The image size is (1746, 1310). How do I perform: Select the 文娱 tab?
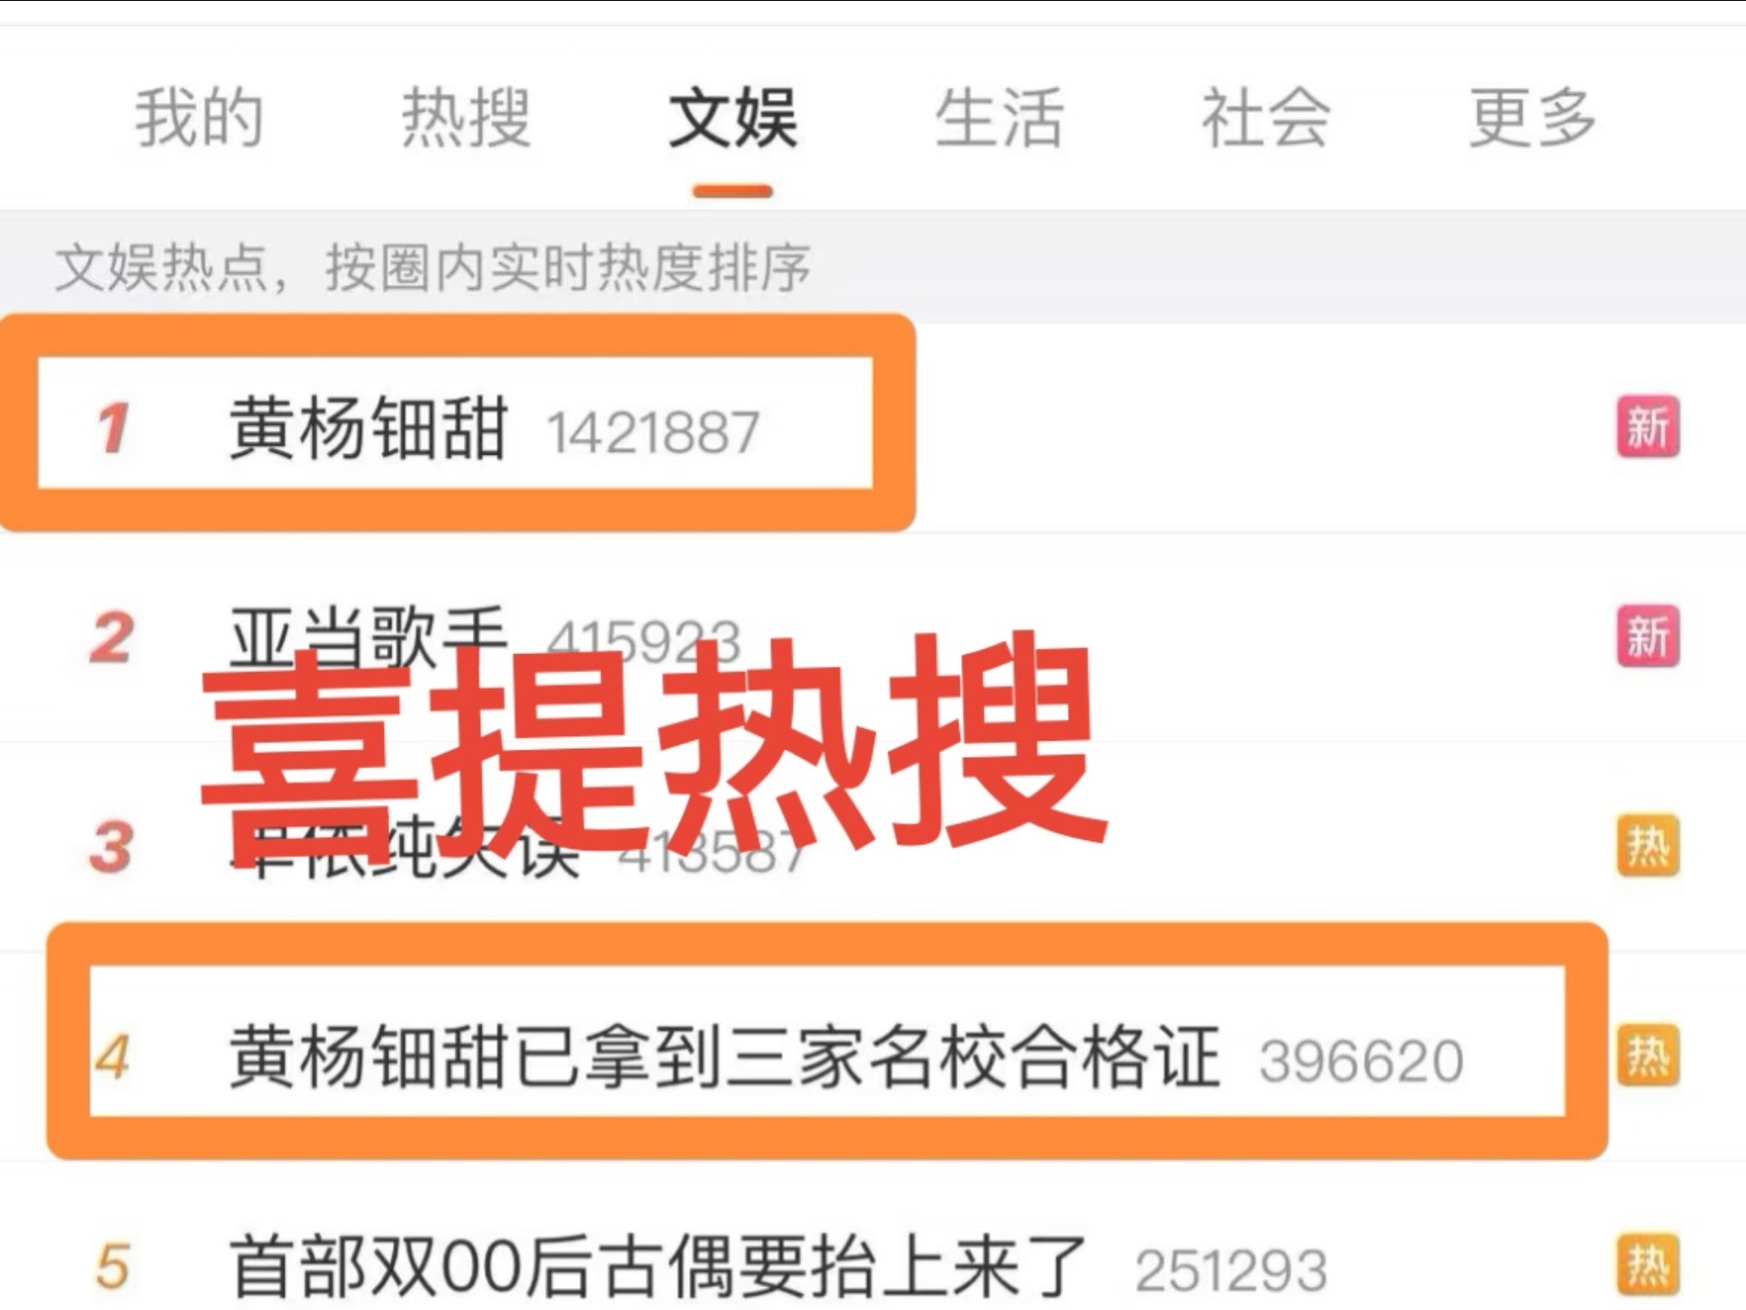point(733,118)
